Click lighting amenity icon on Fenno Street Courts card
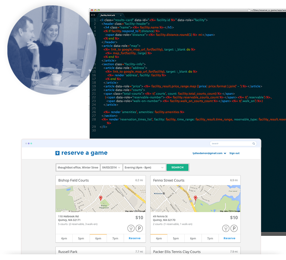 pos(226,228)
